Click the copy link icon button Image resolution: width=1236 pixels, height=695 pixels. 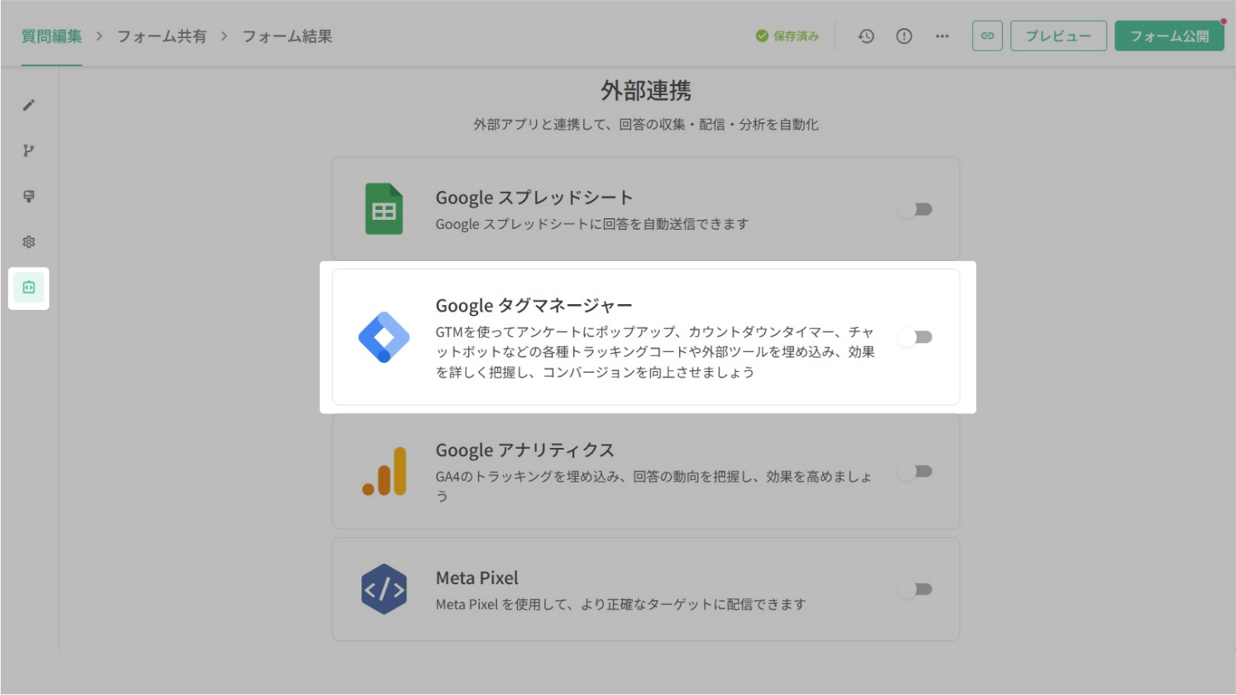[x=988, y=36]
